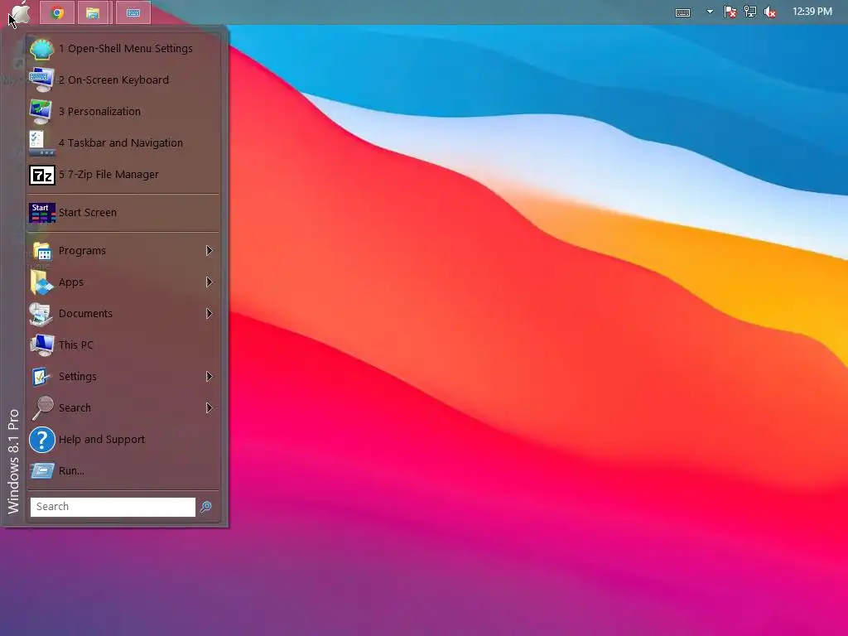Expand the Settings submenu arrow

point(210,377)
